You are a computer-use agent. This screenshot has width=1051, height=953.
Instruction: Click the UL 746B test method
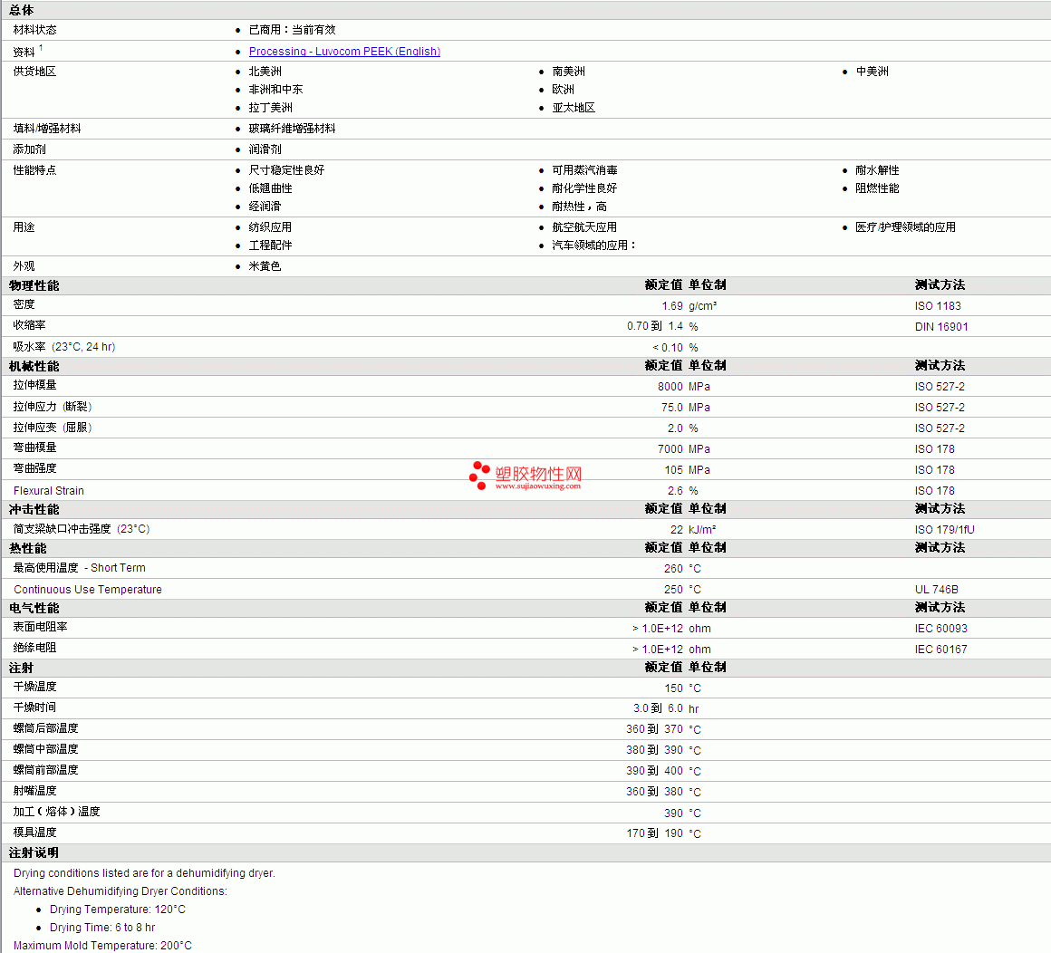click(936, 590)
